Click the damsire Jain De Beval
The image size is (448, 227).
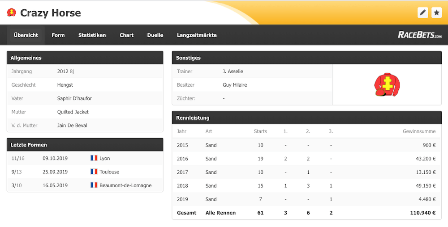[x=72, y=125]
